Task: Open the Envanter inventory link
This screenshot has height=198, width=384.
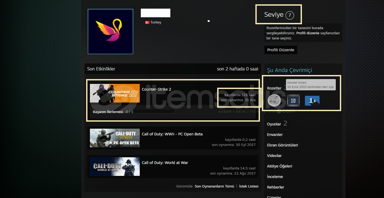Action: tap(275, 135)
